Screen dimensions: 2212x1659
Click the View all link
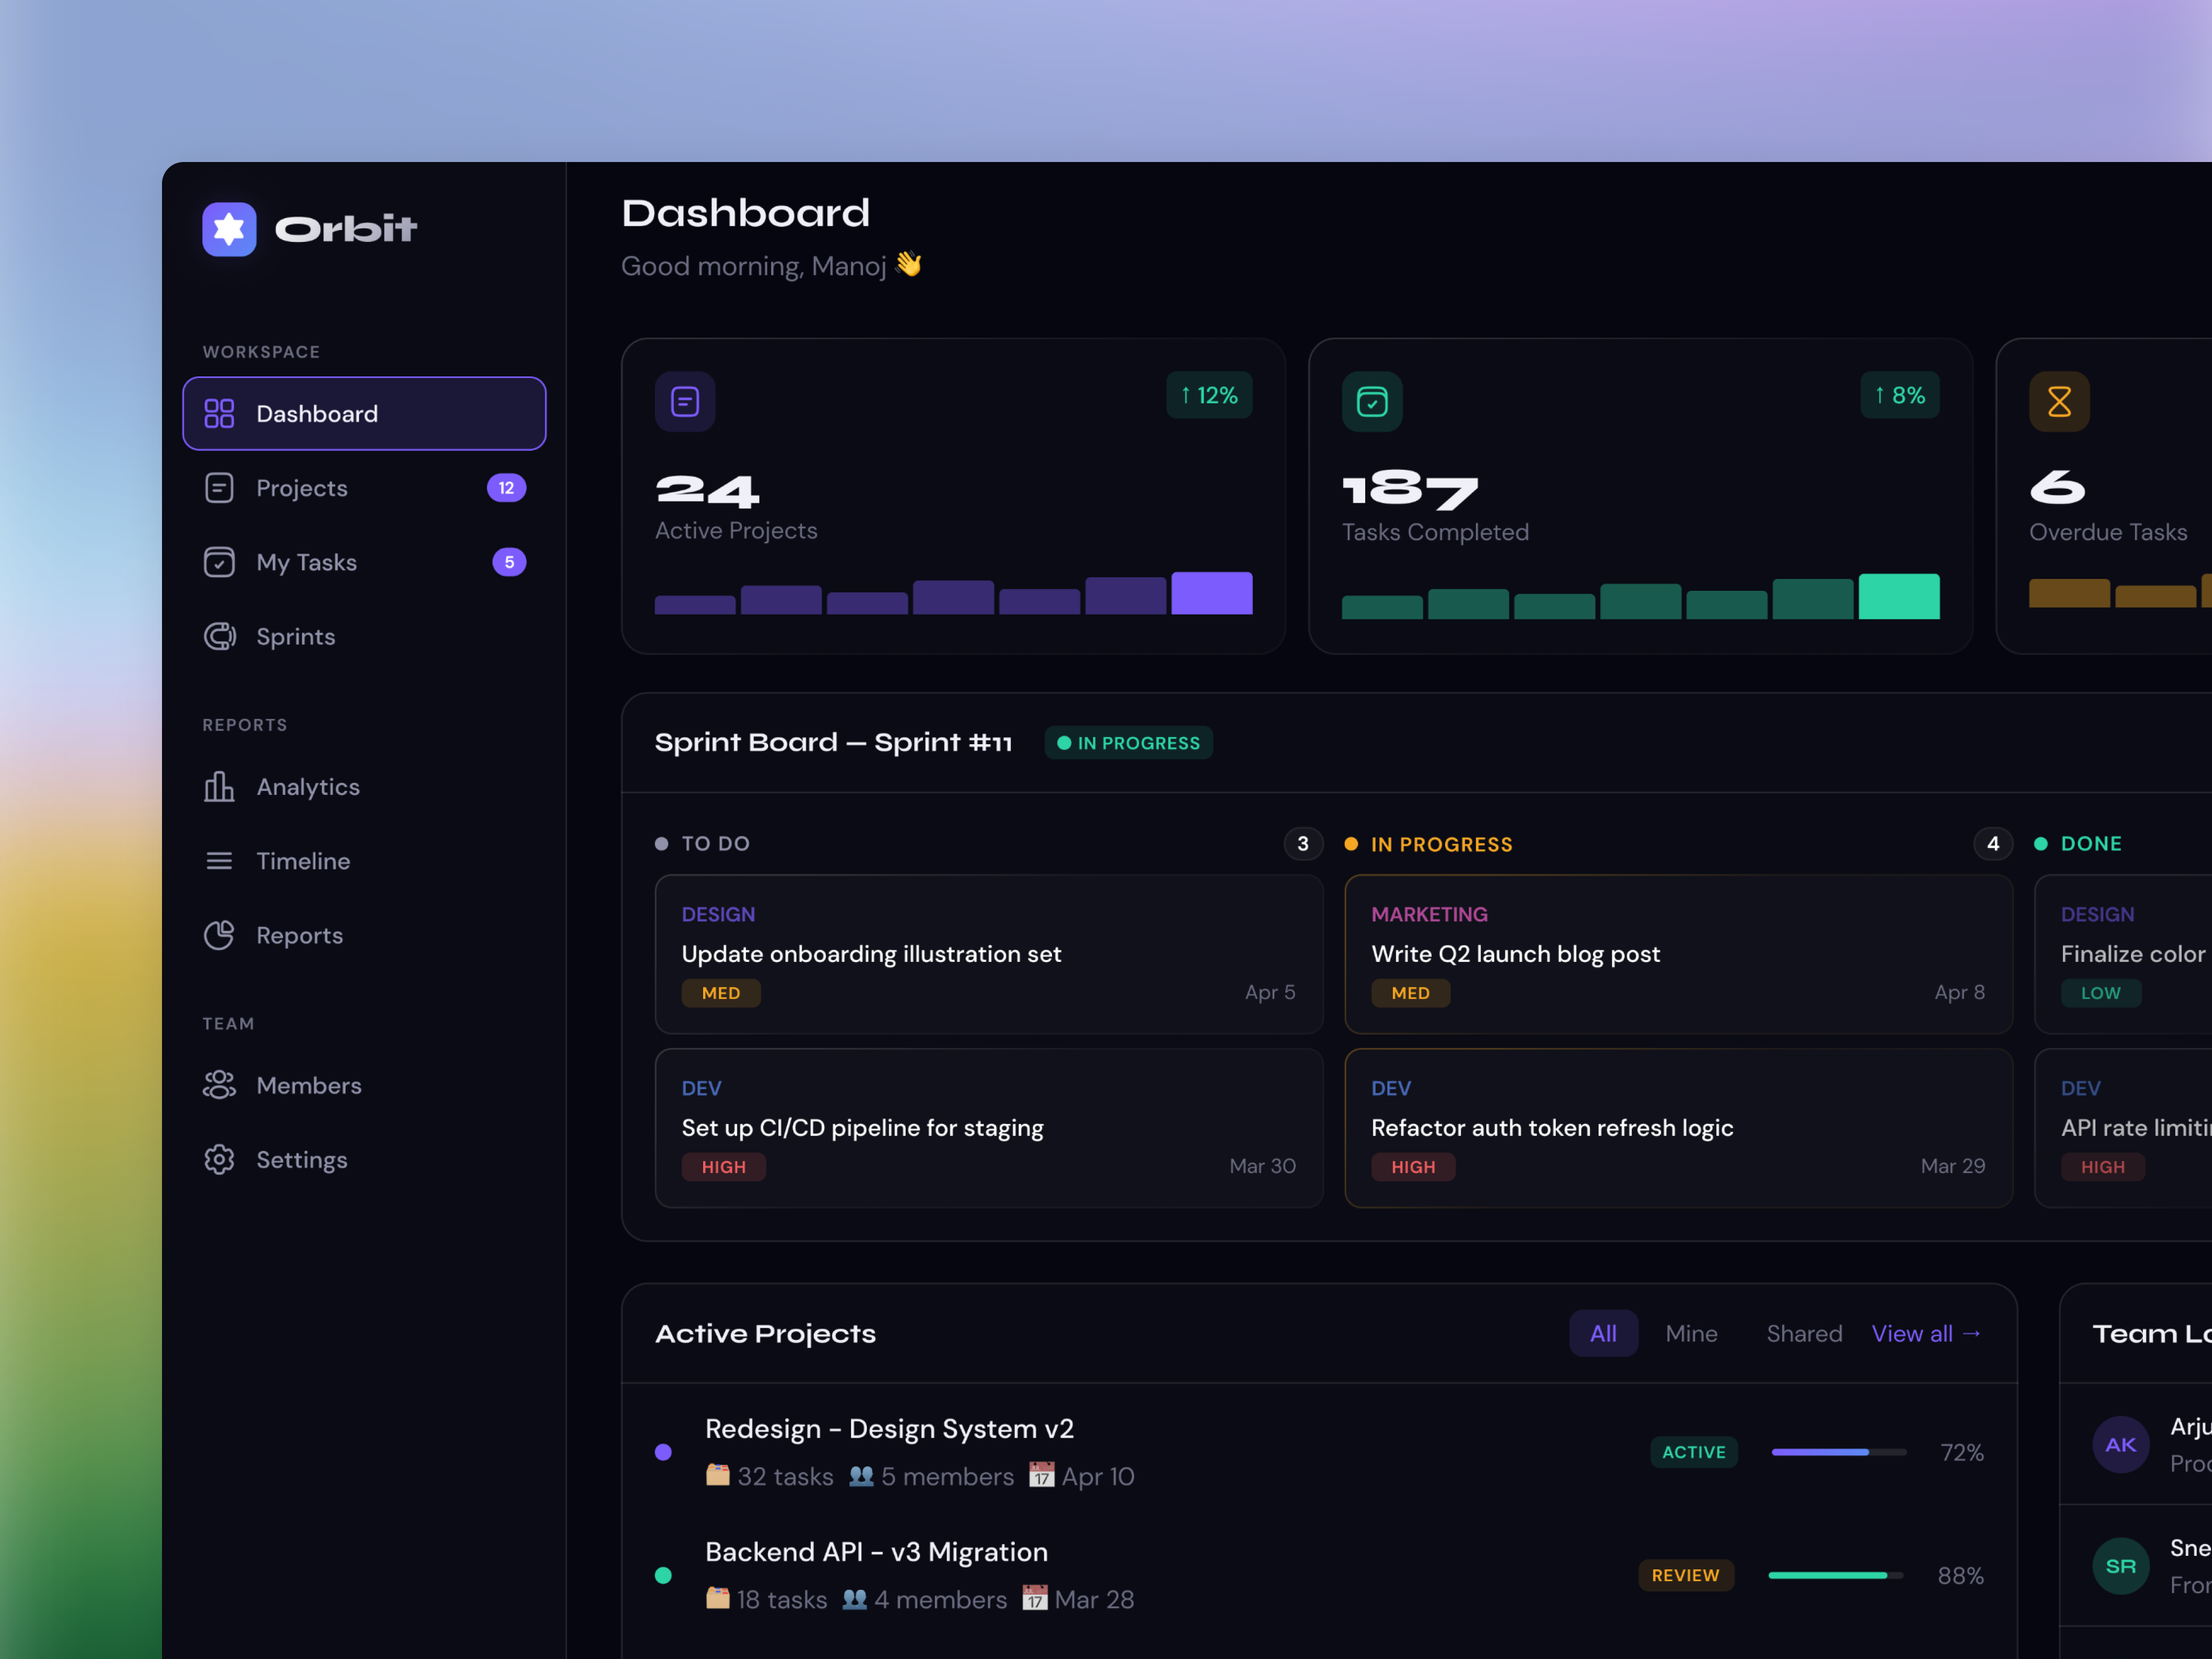[1925, 1333]
